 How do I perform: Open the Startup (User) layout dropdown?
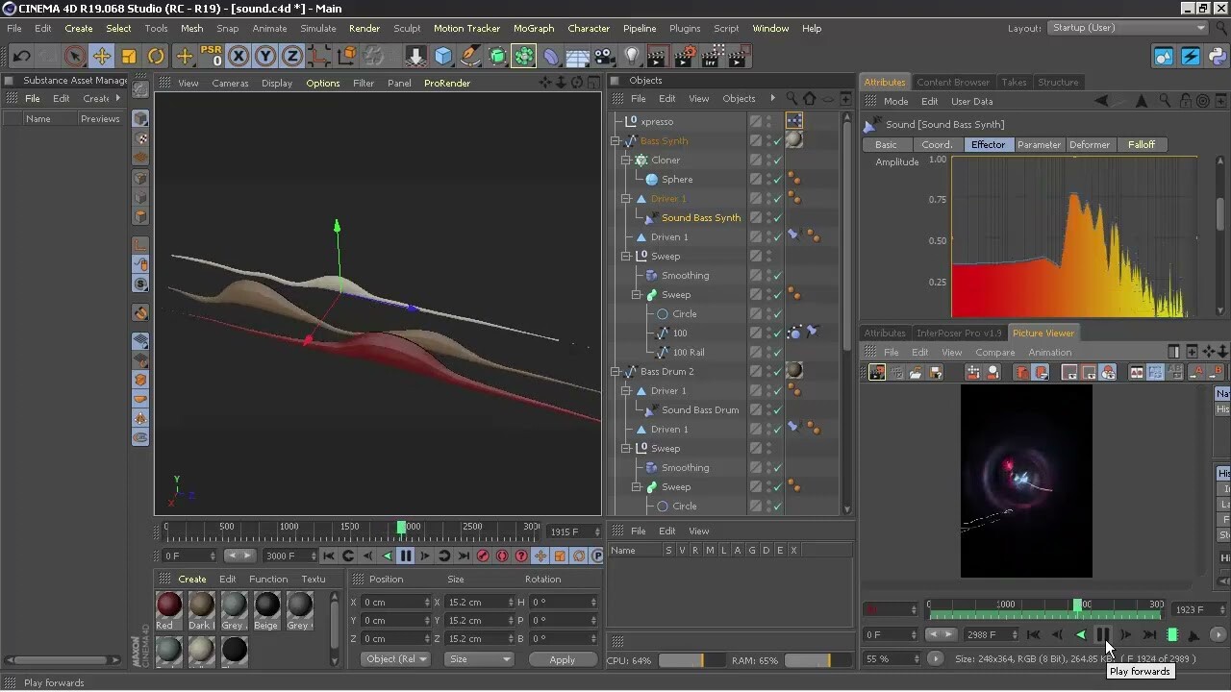pos(1125,27)
